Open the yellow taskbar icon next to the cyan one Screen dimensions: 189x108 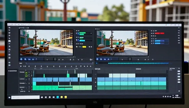62,97
